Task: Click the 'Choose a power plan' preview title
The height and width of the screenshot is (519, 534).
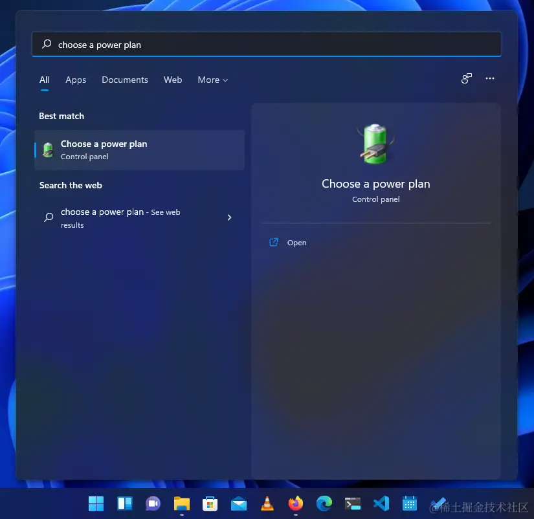Action: point(375,184)
